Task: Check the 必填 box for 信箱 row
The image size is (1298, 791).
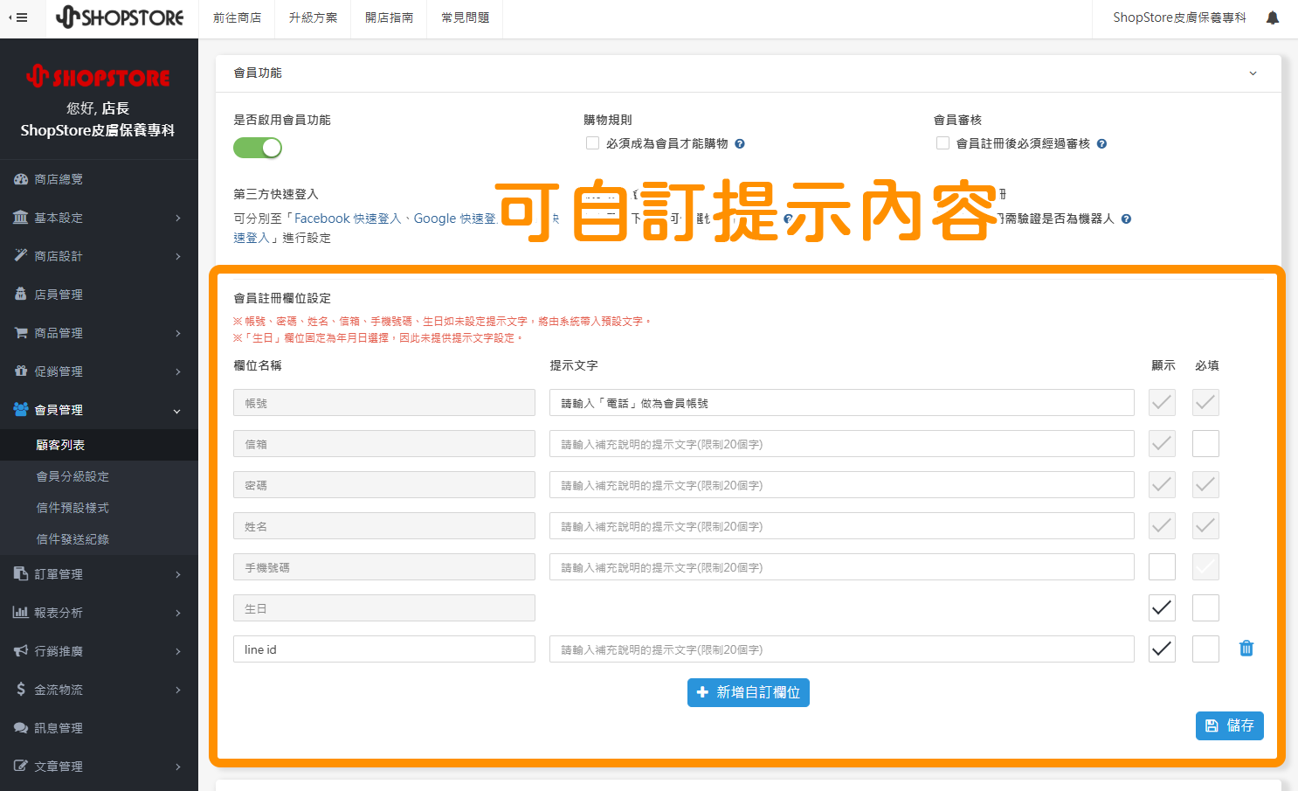Action: (1205, 444)
